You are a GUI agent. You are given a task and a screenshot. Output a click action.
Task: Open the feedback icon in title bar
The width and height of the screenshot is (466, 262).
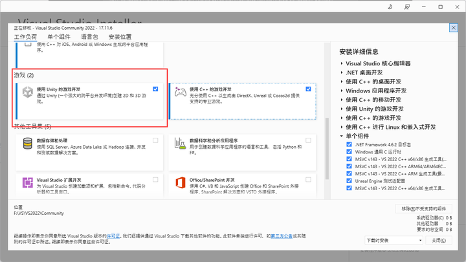point(407,7)
